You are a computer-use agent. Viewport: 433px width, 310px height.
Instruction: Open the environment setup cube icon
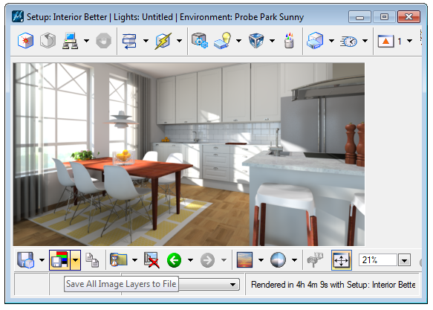[256, 41]
